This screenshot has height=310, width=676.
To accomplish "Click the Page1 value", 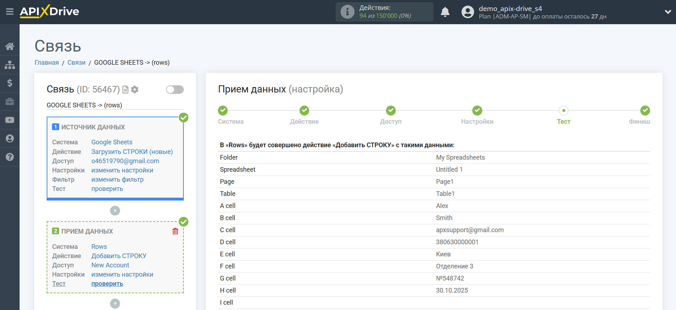I will (444, 182).
